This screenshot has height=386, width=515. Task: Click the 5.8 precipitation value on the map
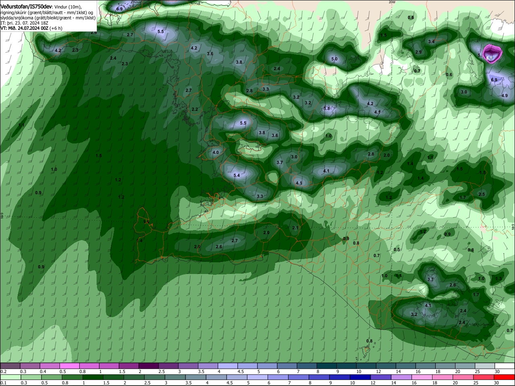327,108
